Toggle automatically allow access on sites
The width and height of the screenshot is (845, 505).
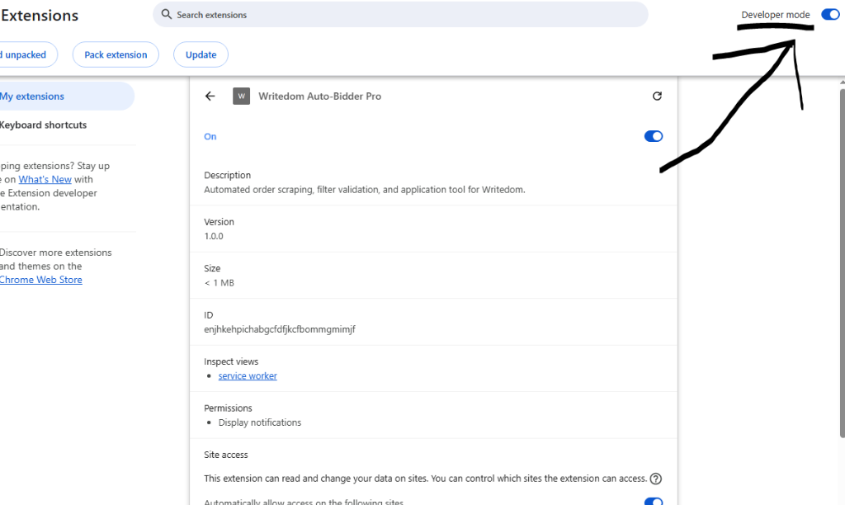coord(654,501)
